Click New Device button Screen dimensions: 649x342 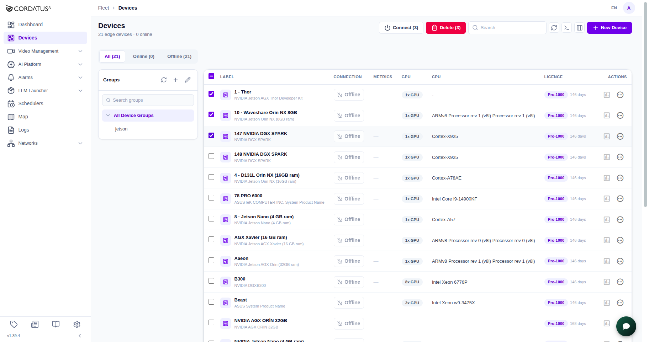click(610, 28)
